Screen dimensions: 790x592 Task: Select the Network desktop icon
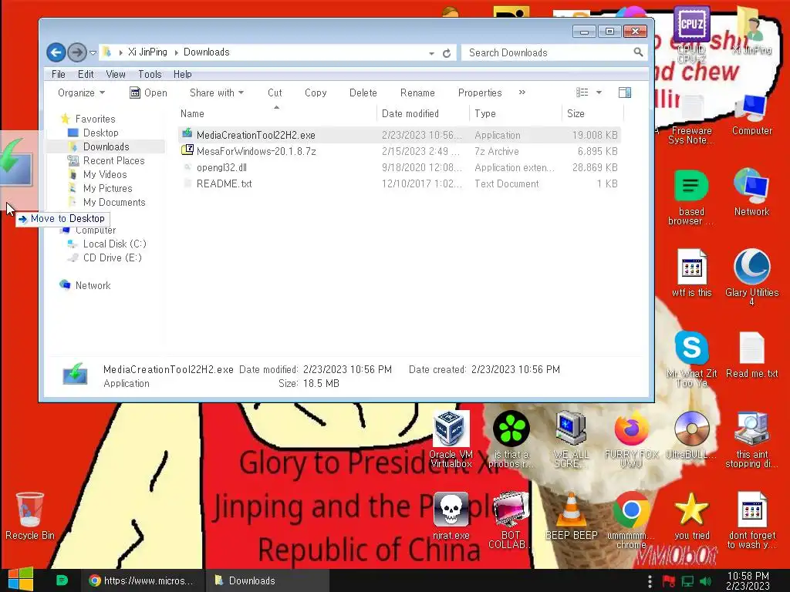coord(751,192)
